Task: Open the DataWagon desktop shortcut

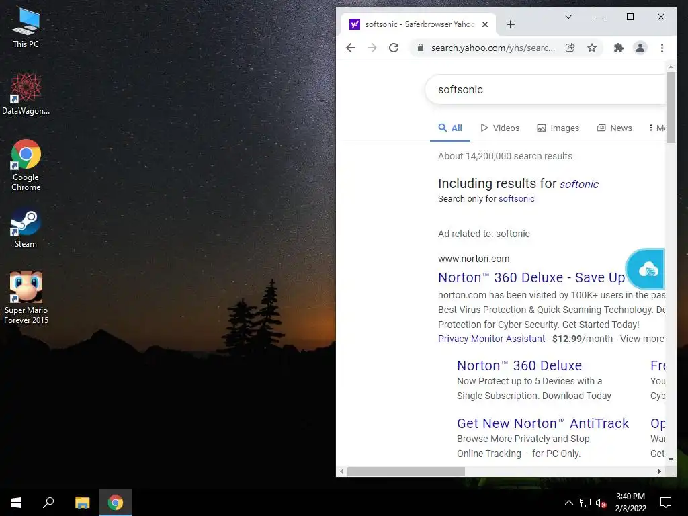Action: click(26, 94)
